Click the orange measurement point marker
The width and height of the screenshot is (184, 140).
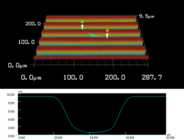point(107,30)
